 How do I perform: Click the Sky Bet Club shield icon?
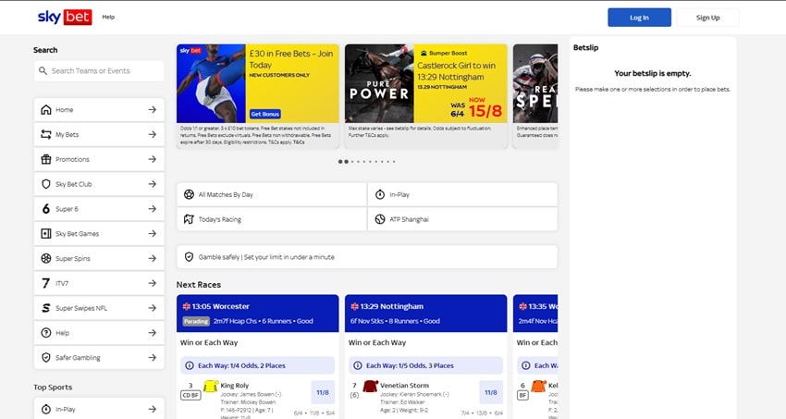click(45, 184)
